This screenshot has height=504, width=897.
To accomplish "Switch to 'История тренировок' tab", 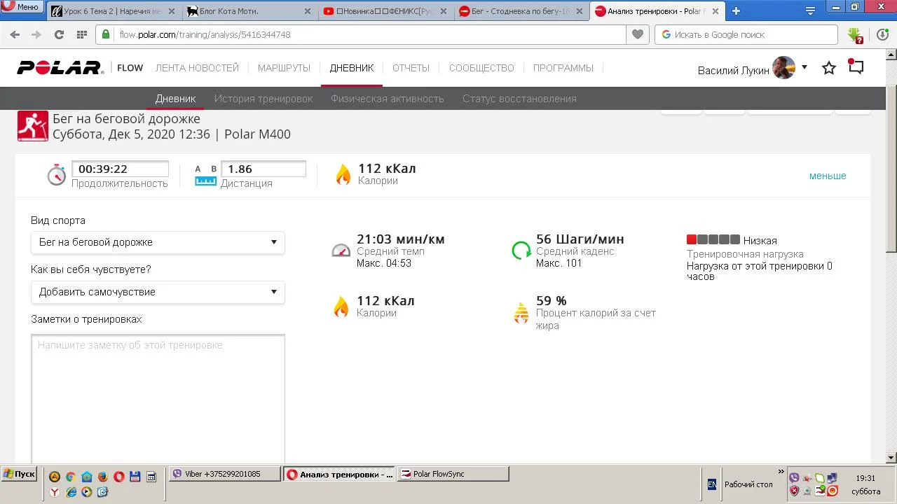I will pos(263,99).
